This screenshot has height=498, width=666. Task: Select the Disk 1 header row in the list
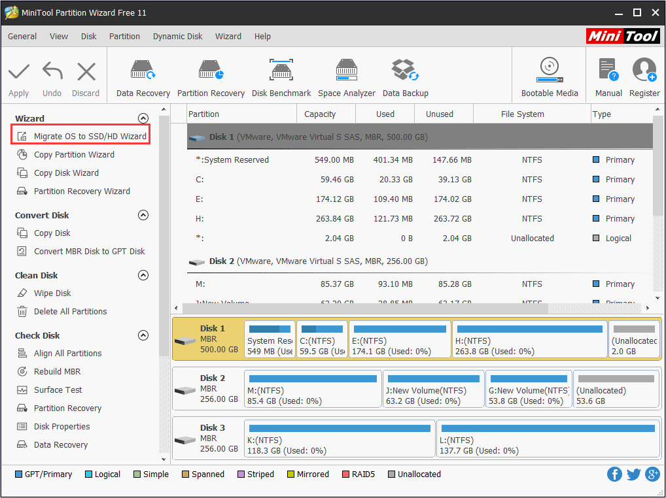pyautogui.click(x=419, y=137)
